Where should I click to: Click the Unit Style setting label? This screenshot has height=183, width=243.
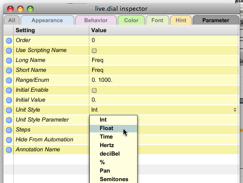(28, 110)
